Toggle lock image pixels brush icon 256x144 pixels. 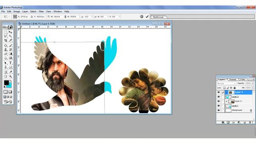(228, 88)
